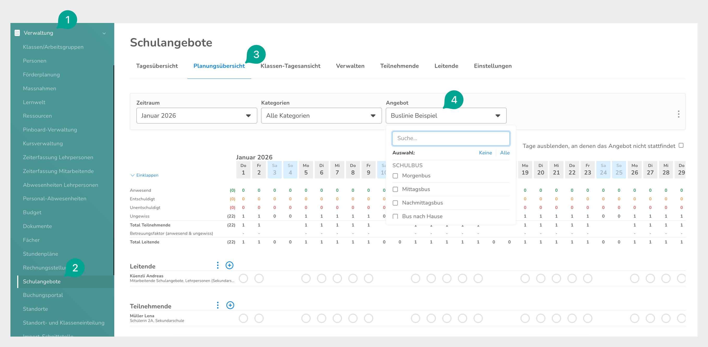Add a new Teilnehmende with plus icon
The width and height of the screenshot is (708, 347).
pyautogui.click(x=230, y=305)
